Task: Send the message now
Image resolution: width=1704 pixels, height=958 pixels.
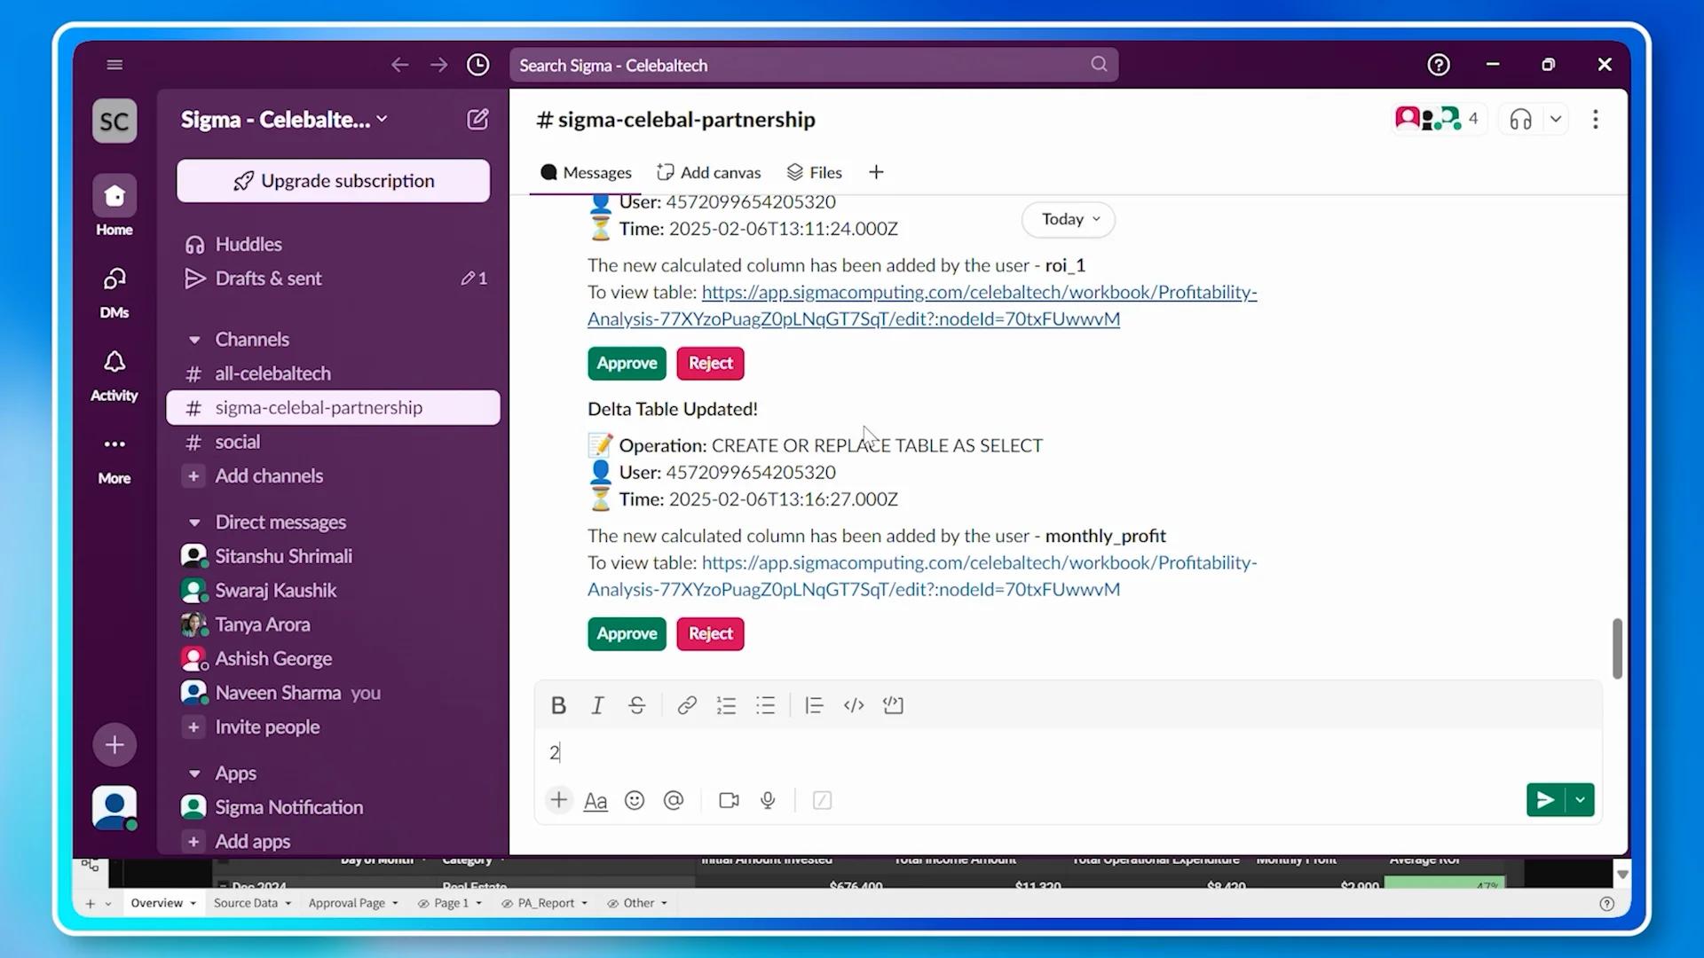Action: point(1545,800)
